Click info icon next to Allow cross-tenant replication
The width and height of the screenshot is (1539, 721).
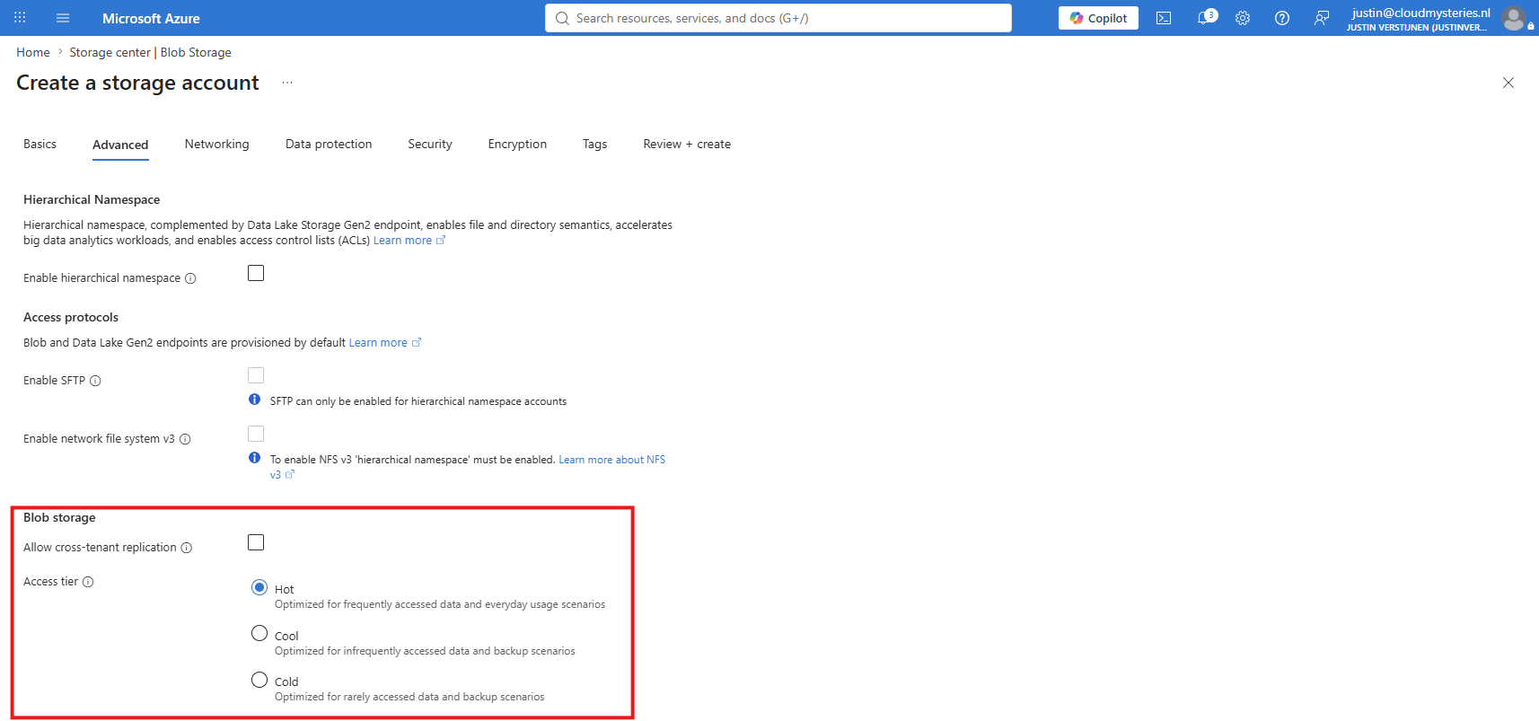187,548
